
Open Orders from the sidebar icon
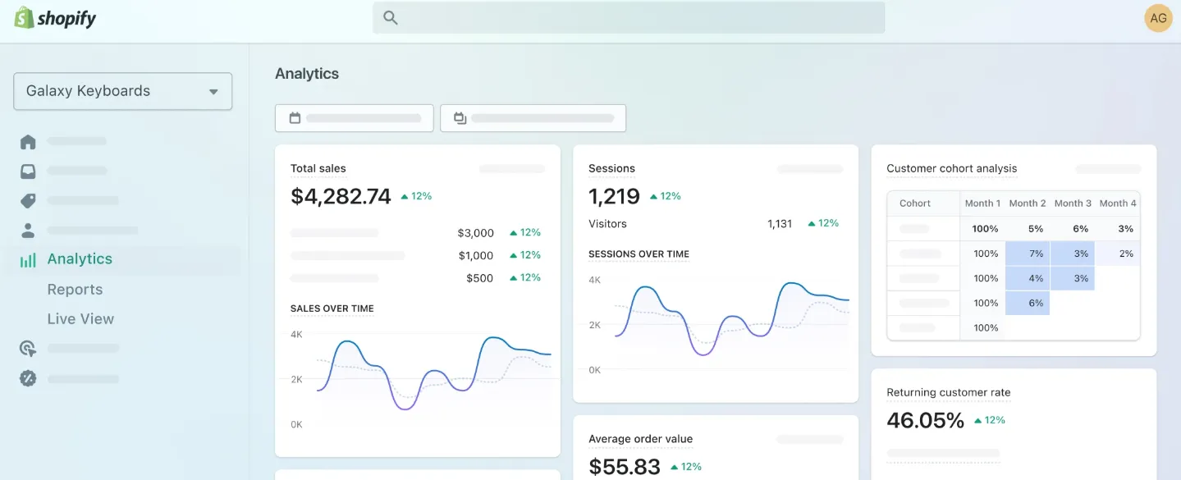point(27,170)
